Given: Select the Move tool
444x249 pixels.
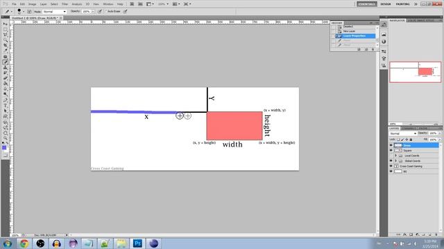Looking at the screenshot, I should [5, 24].
